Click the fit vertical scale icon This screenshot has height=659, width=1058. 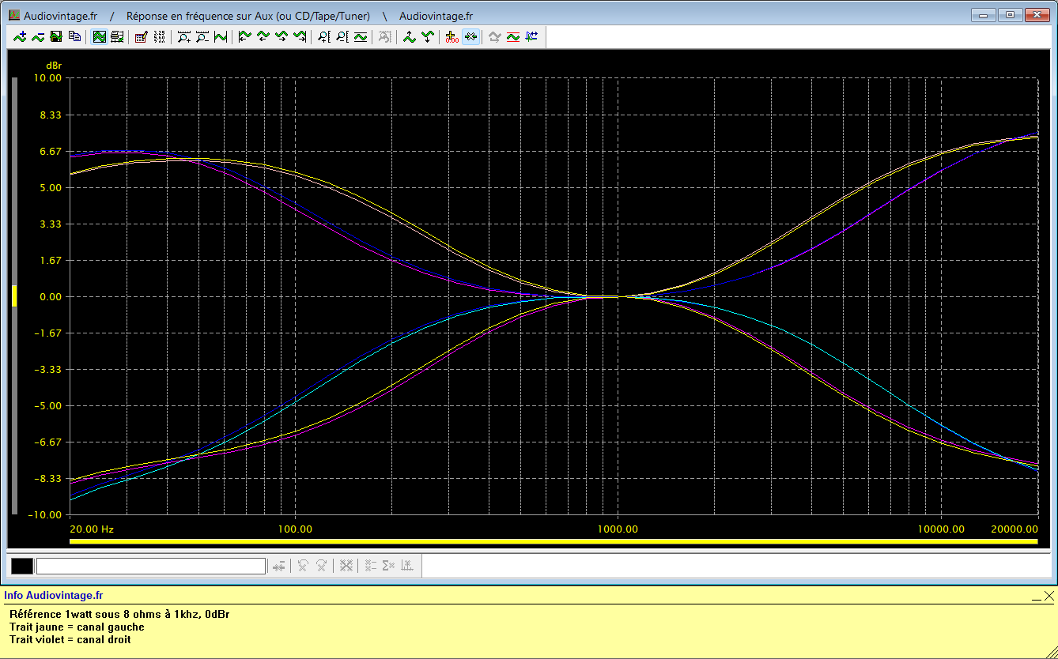[x=361, y=36]
